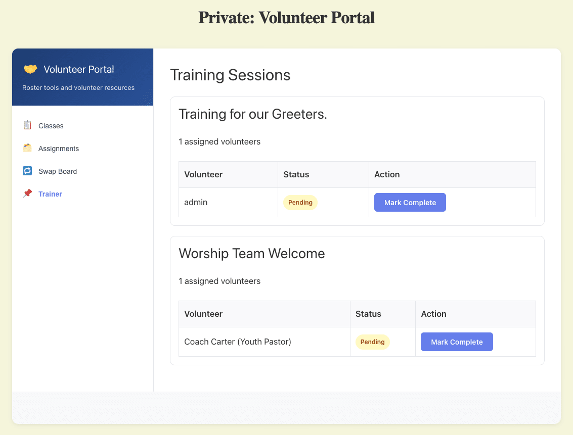Image resolution: width=573 pixels, height=435 pixels.
Task: Open the Classes menu item
Action: (51, 126)
